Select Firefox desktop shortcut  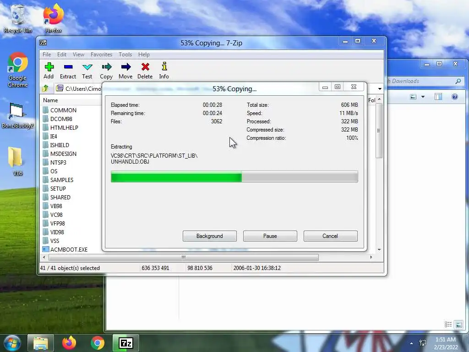coord(53,18)
